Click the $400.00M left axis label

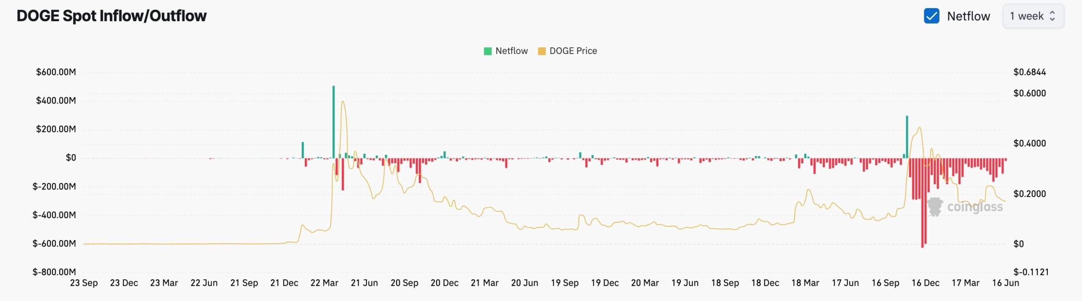tap(56, 100)
